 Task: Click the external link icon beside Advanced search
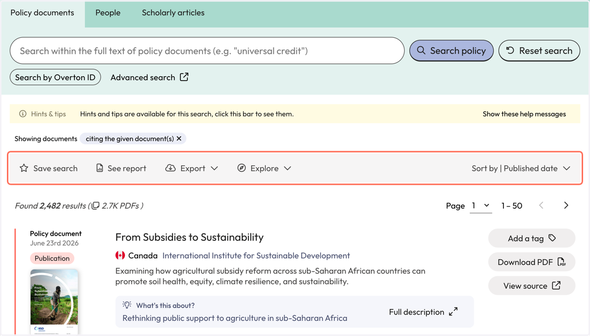point(184,77)
